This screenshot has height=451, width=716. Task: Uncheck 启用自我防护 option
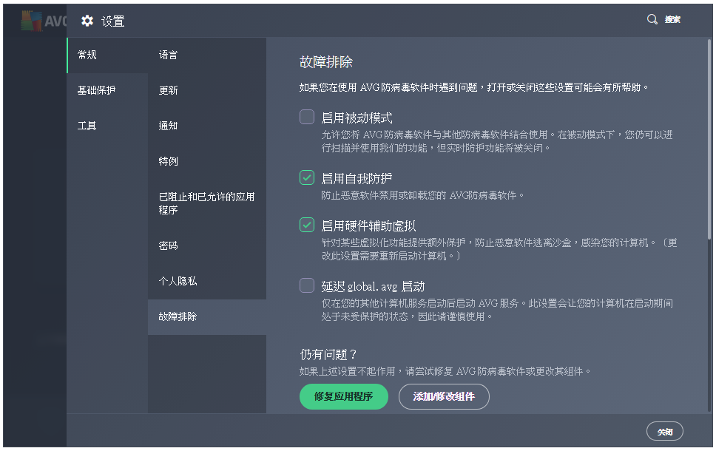click(307, 177)
